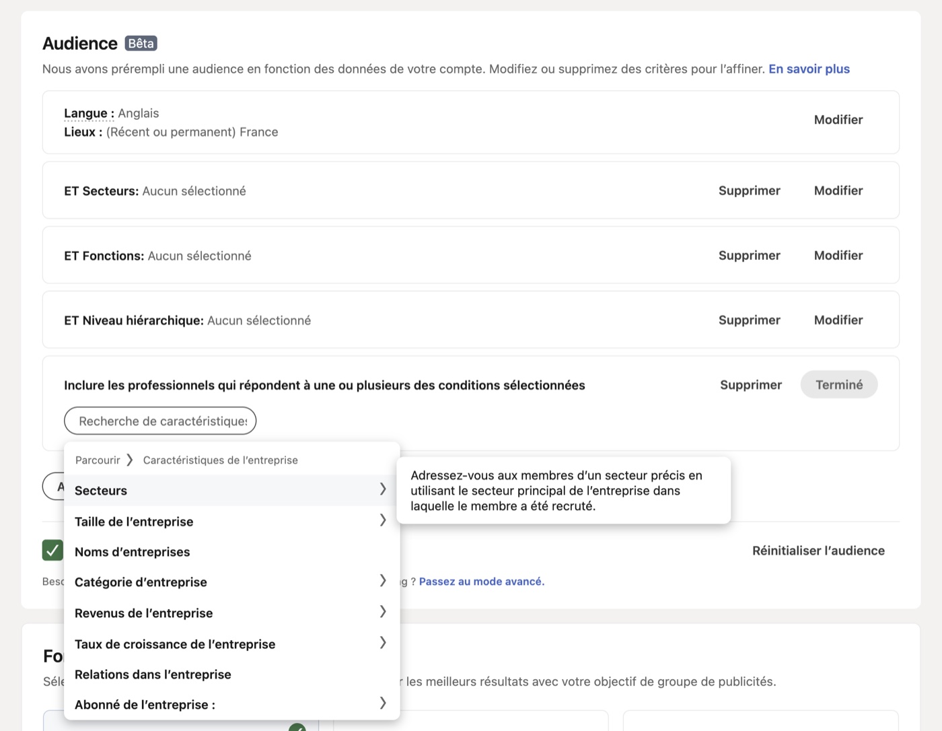Expand the 'Taille de l'entreprise' chevron

point(382,520)
